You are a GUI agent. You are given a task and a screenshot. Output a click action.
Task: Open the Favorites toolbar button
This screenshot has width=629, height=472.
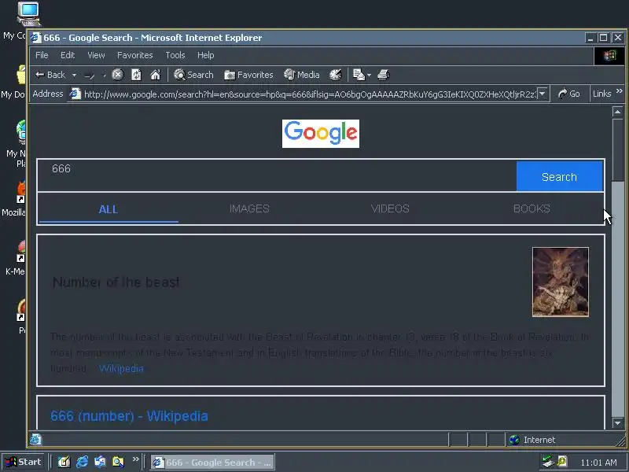click(248, 75)
